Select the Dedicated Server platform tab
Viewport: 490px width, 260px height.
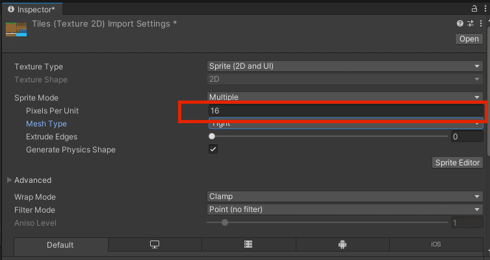248,244
